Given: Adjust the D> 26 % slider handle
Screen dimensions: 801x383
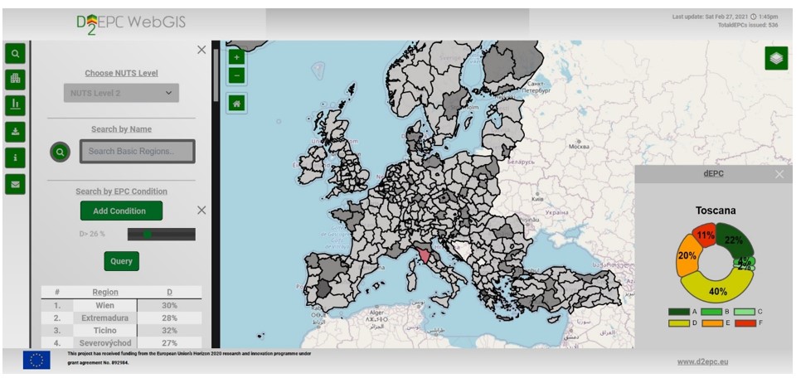Looking at the screenshot, I should (x=147, y=234).
